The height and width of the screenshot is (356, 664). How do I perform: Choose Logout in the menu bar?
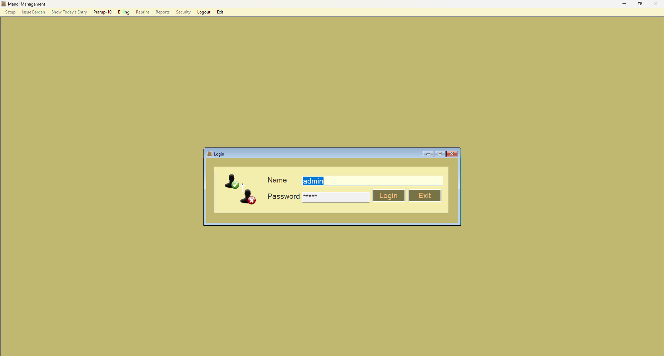[x=204, y=12]
